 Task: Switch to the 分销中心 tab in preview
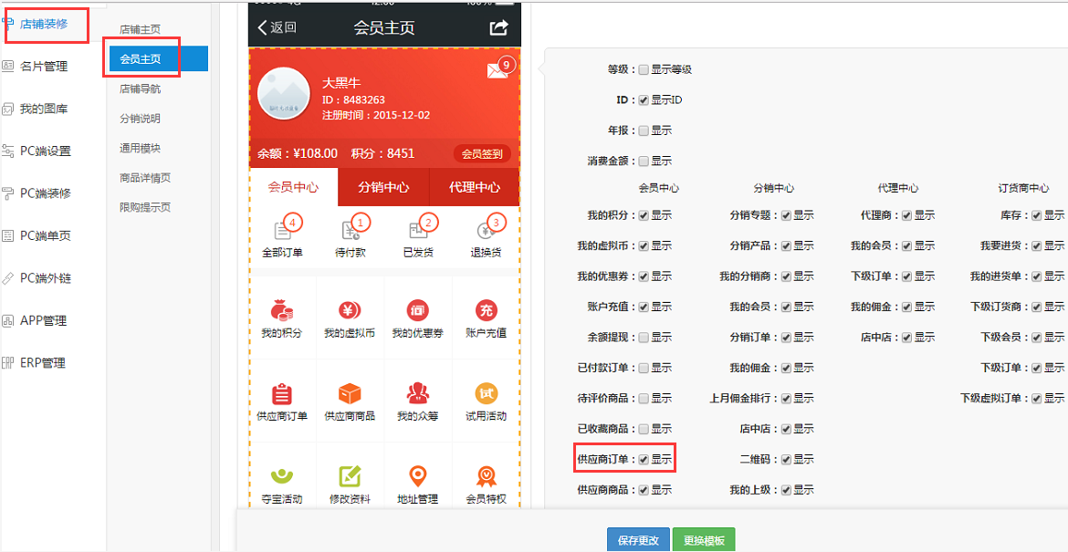(x=383, y=188)
